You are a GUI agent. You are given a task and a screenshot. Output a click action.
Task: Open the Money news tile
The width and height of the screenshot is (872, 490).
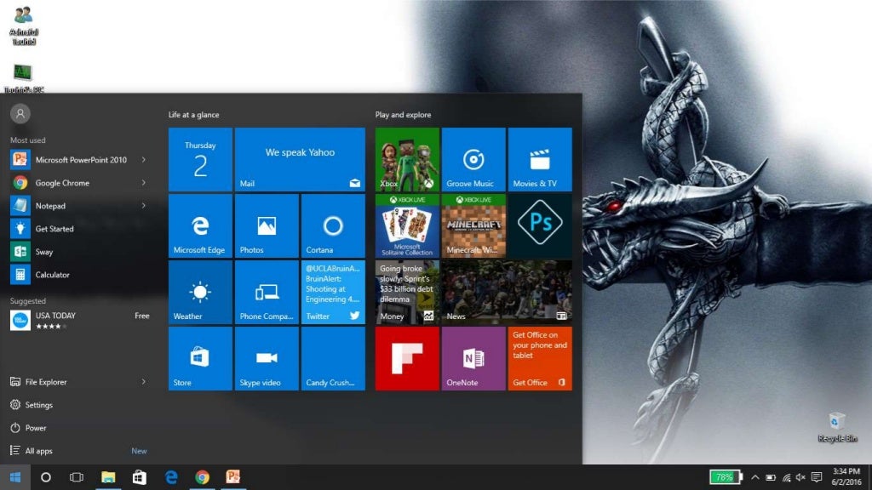(407, 293)
